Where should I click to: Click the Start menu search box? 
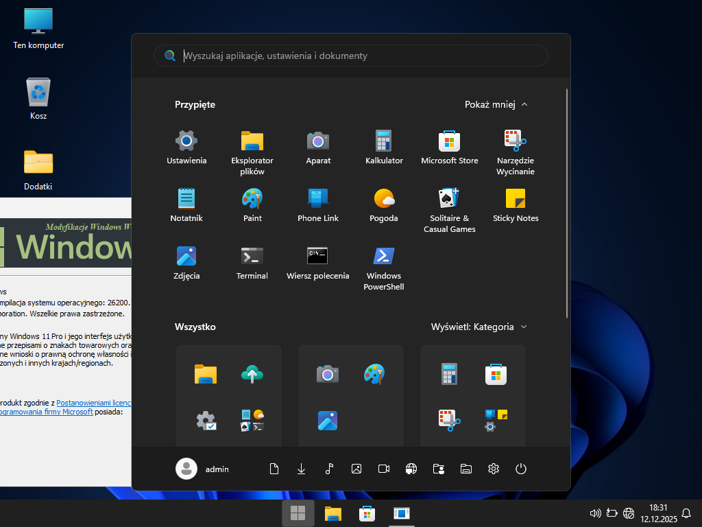click(x=356, y=56)
